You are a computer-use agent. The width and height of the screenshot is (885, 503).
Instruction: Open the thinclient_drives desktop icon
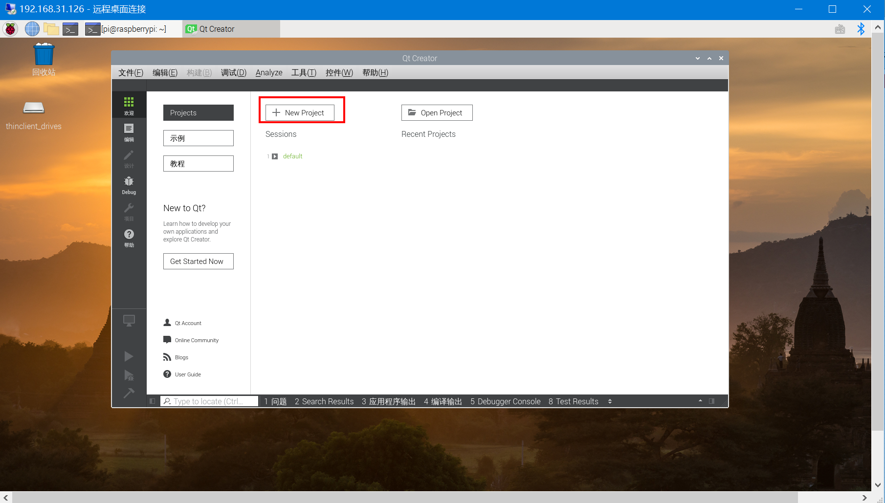pyautogui.click(x=34, y=115)
